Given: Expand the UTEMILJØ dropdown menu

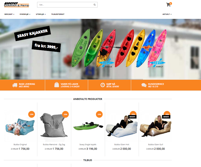Looking at the screenshot, I should 41,14.
